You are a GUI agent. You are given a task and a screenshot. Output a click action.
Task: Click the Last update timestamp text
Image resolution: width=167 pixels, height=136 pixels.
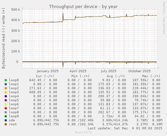click(x=125, y=128)
